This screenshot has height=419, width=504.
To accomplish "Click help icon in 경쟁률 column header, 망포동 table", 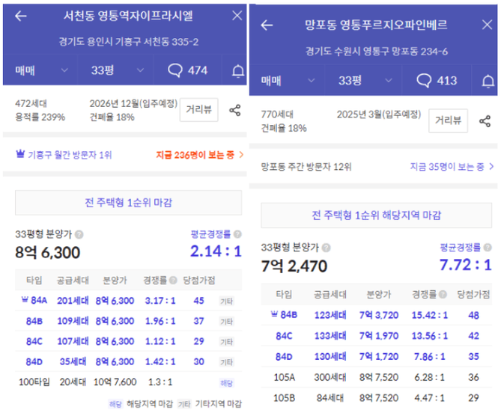I will pos(443,295).
